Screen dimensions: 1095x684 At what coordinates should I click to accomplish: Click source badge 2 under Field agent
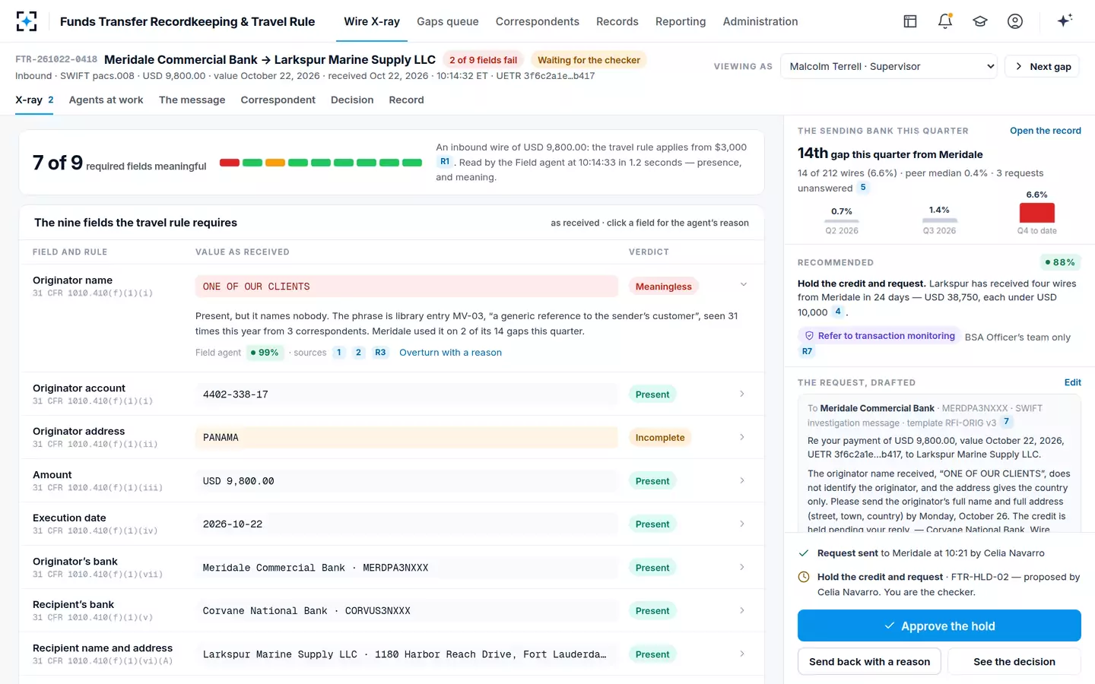(358, 353)
